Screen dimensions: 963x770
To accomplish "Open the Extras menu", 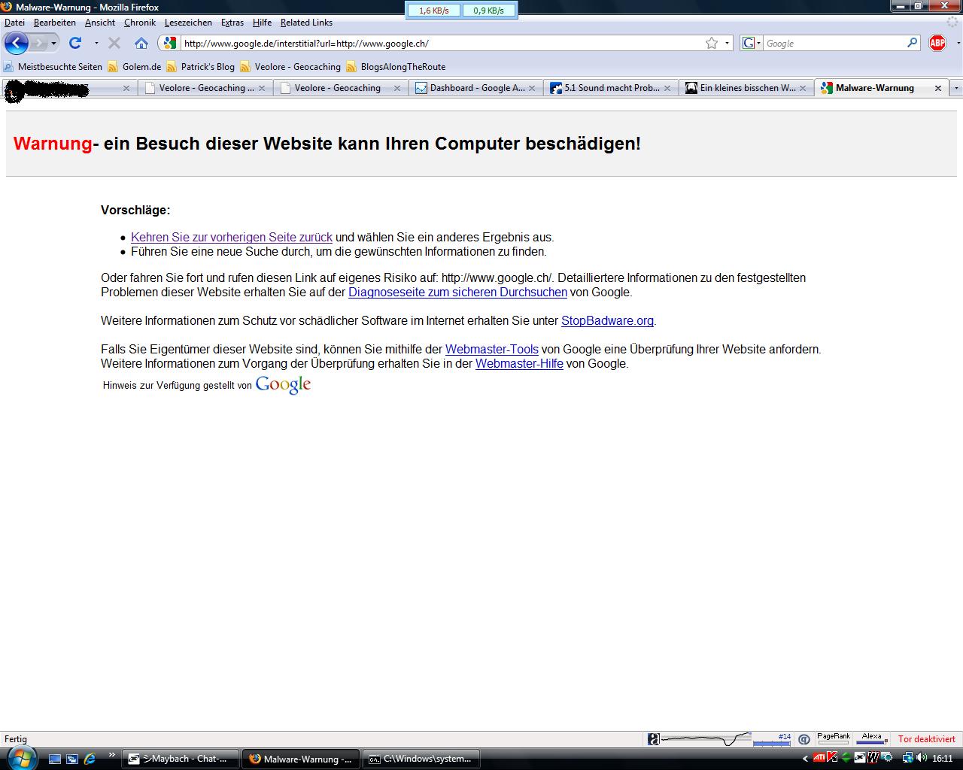I will tap(232, 23).
